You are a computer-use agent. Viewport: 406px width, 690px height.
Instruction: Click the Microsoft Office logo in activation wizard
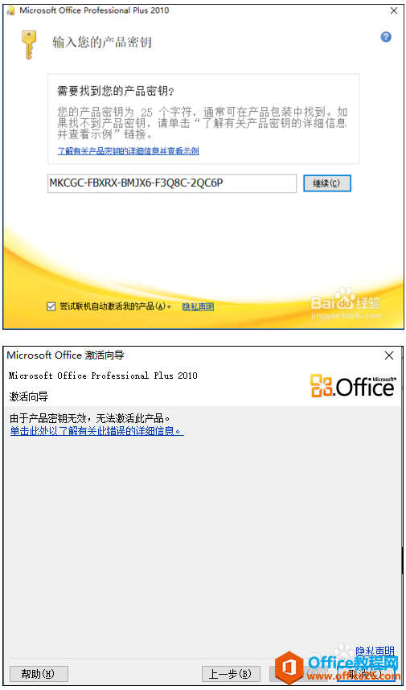pos(353,385)
